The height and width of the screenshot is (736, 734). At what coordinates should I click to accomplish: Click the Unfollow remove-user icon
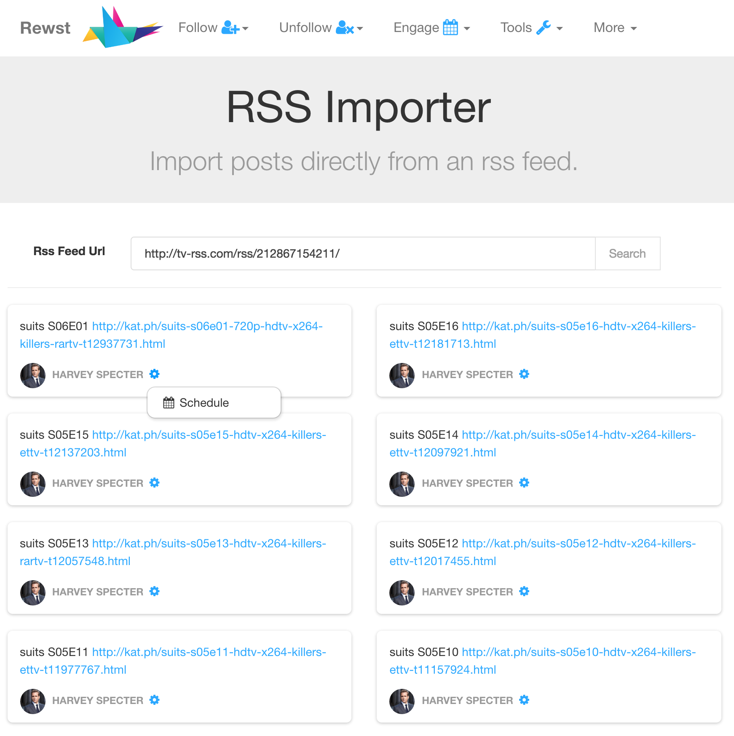click(x=345, y=28)
